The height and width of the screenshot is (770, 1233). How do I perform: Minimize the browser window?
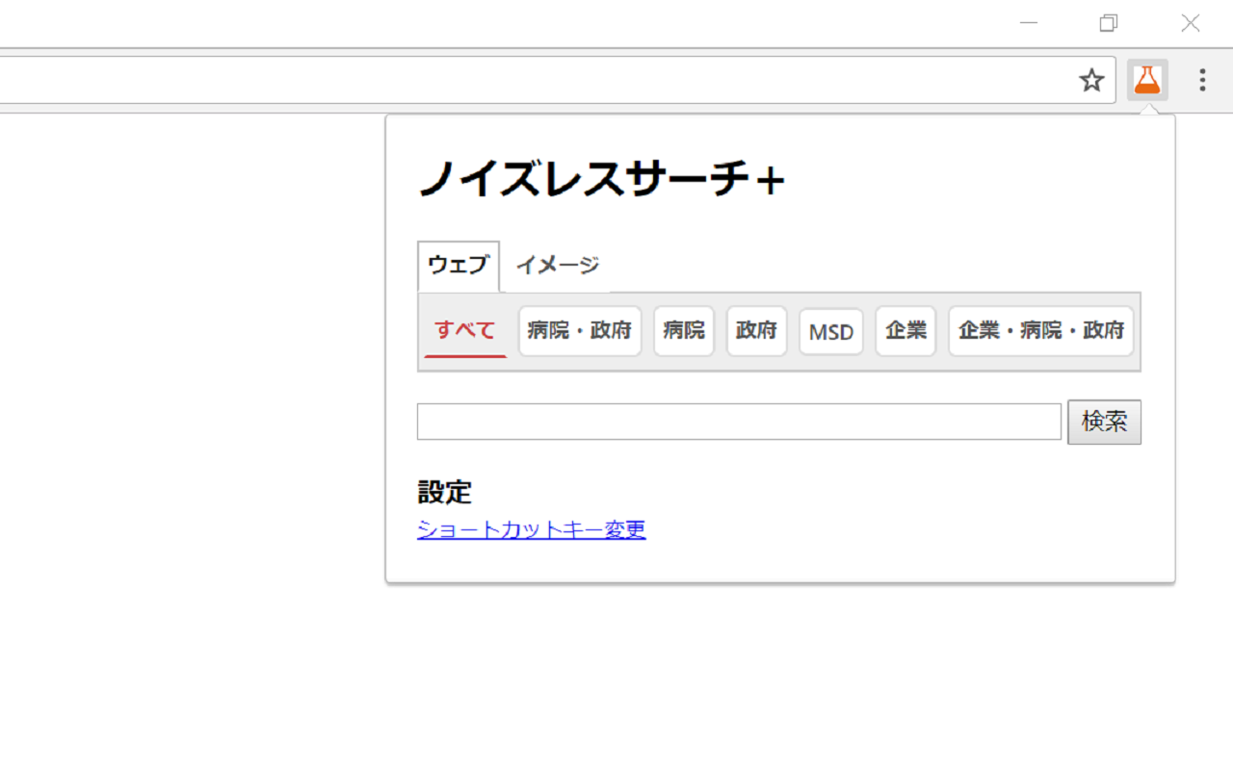[1029, 23]
